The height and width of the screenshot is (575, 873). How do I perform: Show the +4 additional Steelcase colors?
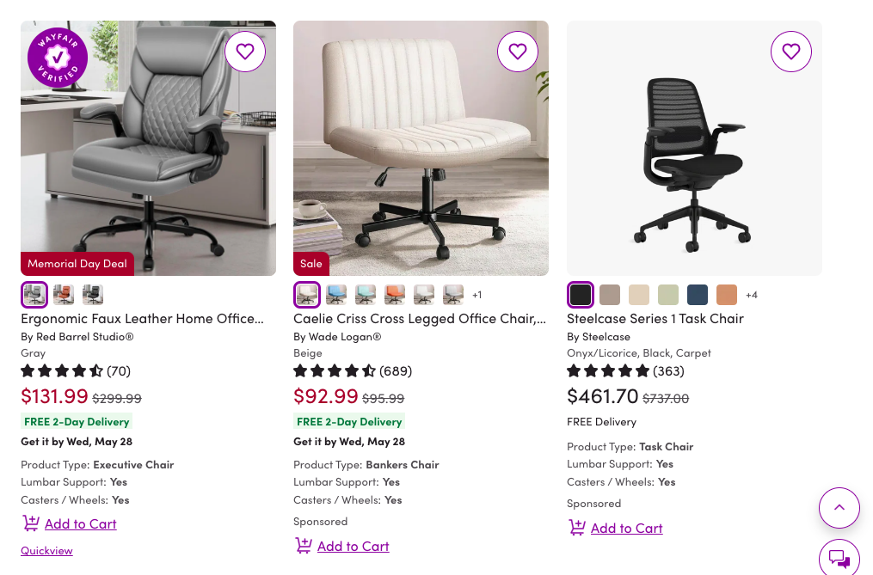pyautogui.click(x=752, y=295)
